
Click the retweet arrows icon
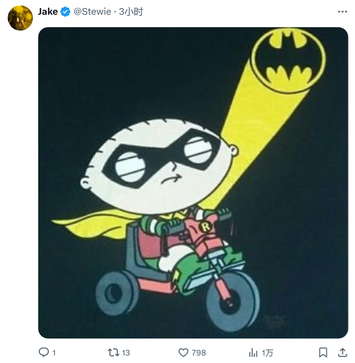click(x=113, y=352)
